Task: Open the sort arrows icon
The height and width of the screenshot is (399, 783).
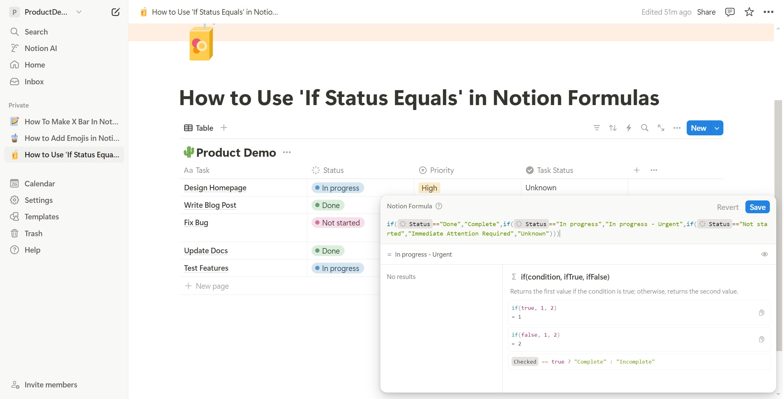Action: coord(612,128)
